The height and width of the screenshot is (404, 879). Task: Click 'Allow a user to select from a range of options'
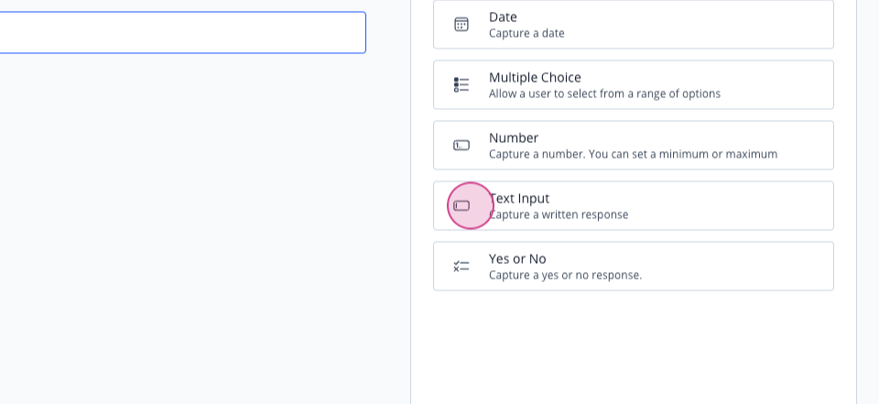pyautogui.click(x=604, y=93)
